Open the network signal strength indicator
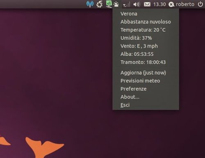Image resolution: width=205 pixels, height=158 pixels. pyautogui.click(x=126, y=5)
